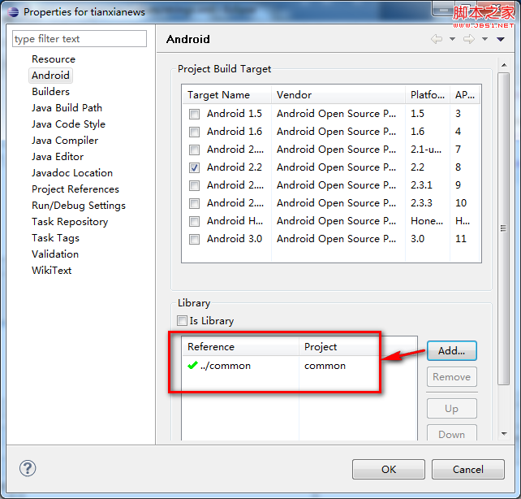This screenshot has height=499, width=521.
Task: Click the vertical scrollbar thumb
Action: pyautogui.click(x=504, y=228)
